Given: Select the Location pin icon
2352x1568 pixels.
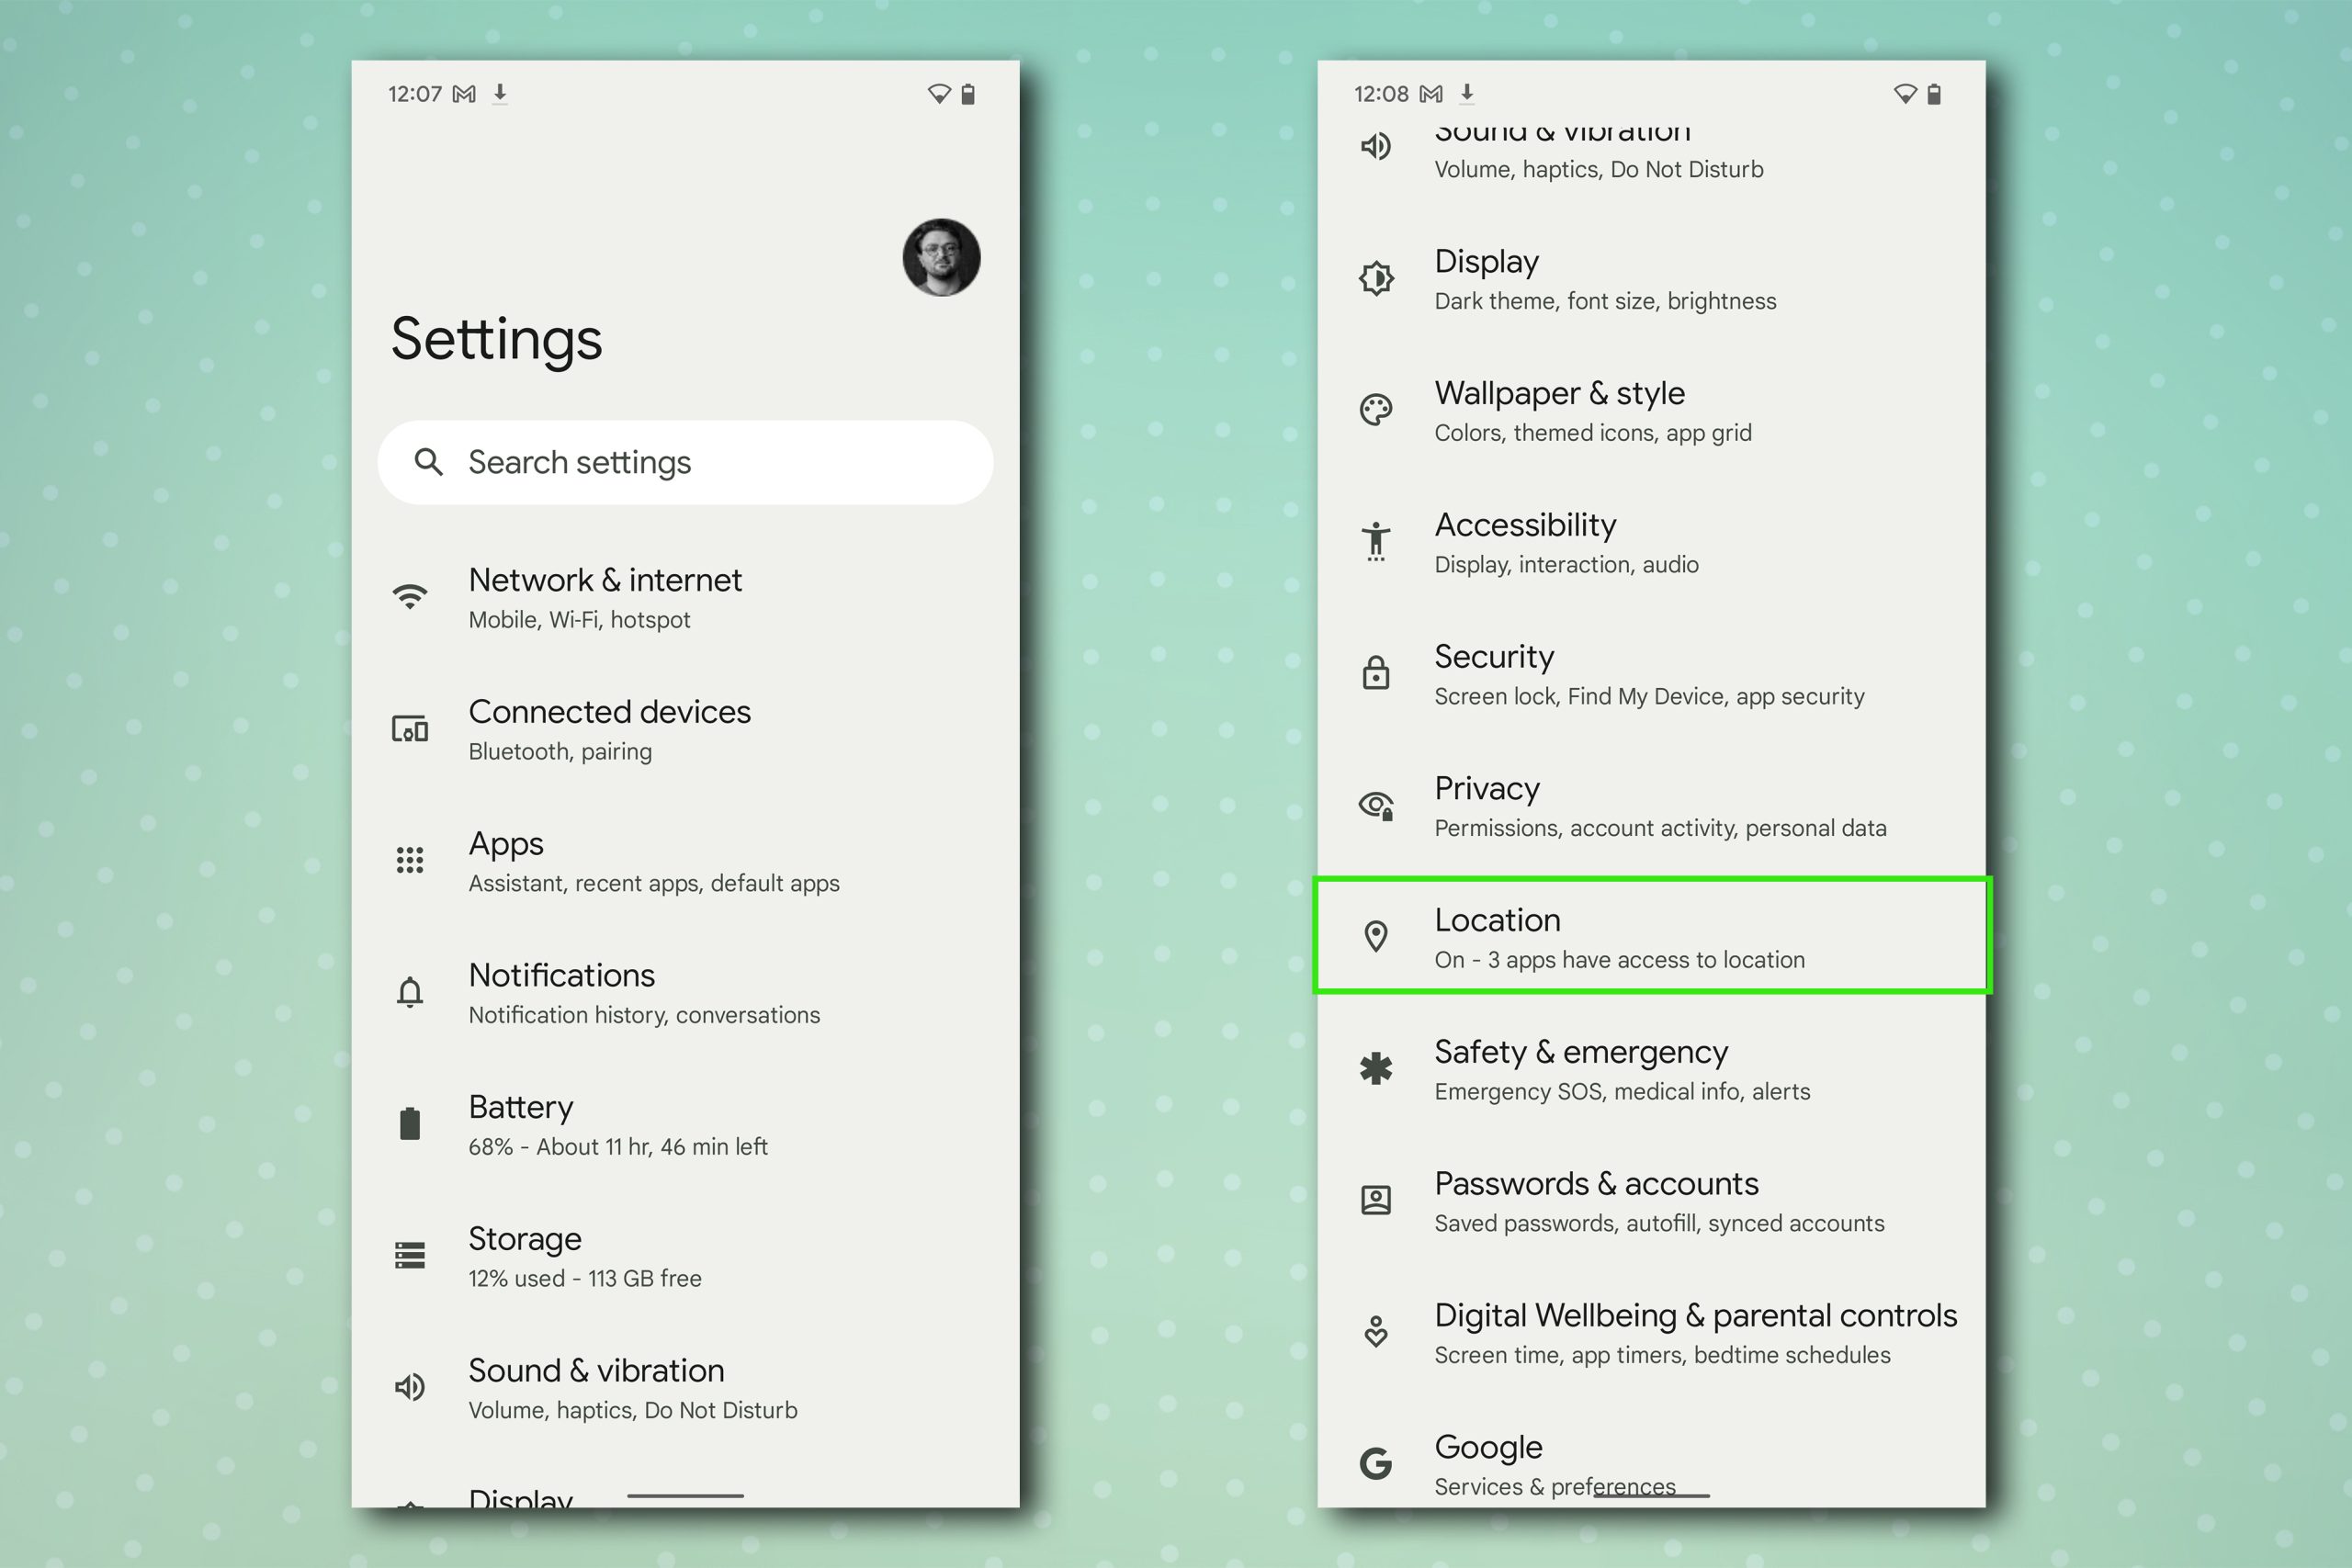Looking at the screenshot, I should [x=1376, y=937].
